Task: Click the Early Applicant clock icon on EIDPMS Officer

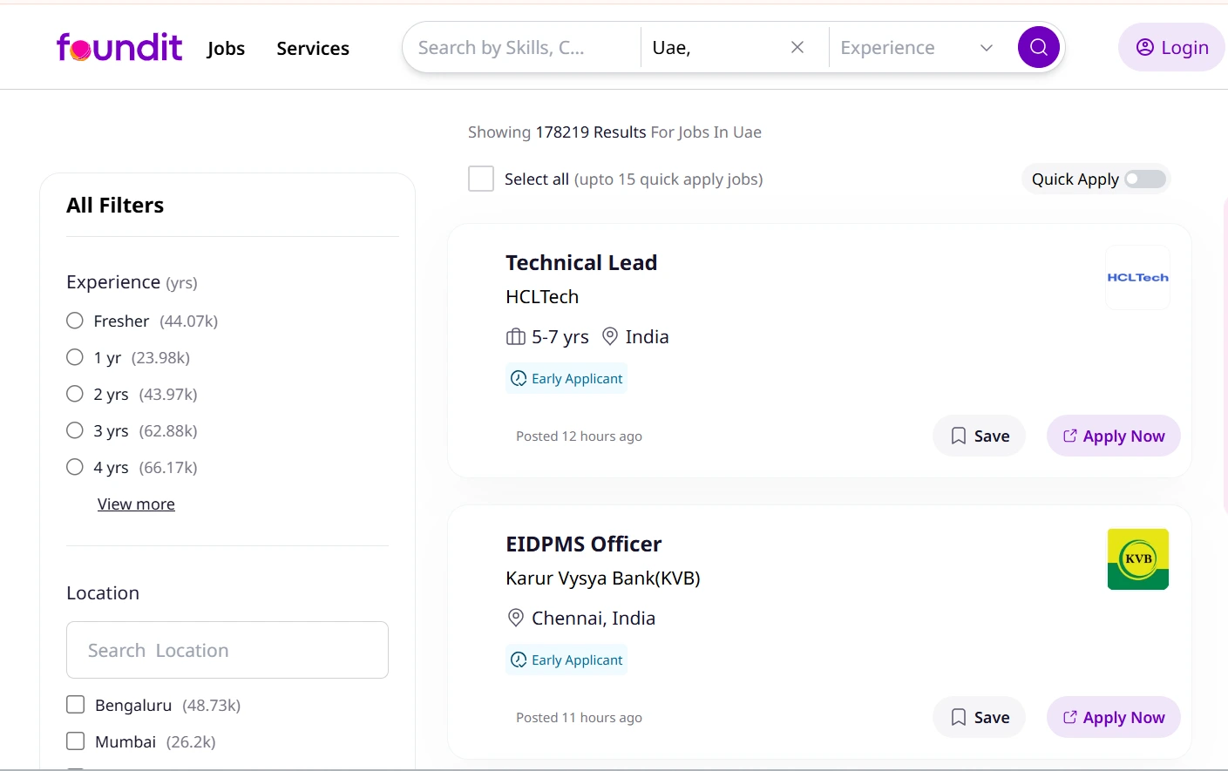Action: point(519,659)
